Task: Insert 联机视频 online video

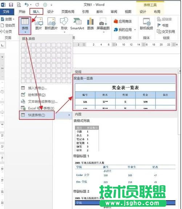Action: click(x=146, y=24)
